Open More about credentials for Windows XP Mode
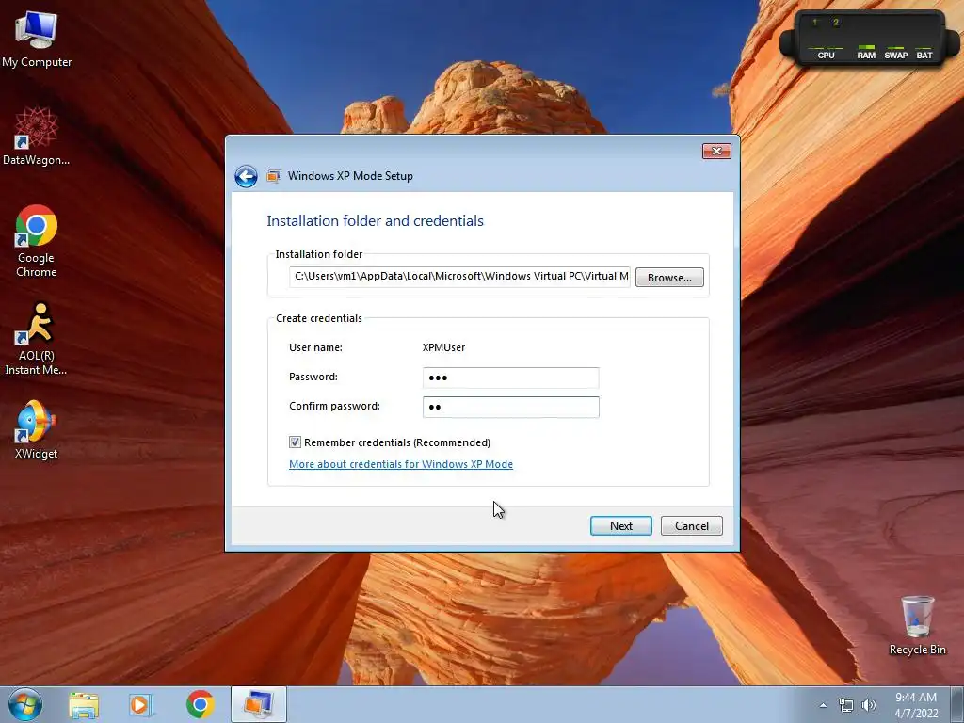 pos(401,464)
